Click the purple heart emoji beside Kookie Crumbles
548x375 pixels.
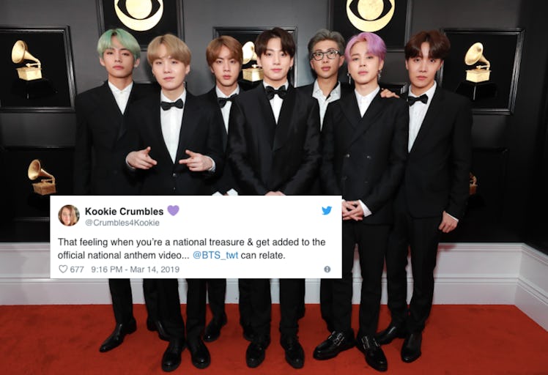click(x=173, y=210)
